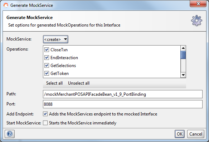Click the scrollbar up arrow in Operations list
This screenshot has height=142, width=209.
click(x=183, y=48)
